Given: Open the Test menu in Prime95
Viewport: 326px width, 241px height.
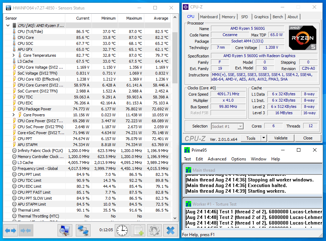Looking at the screenshot, I should (187, 159).
